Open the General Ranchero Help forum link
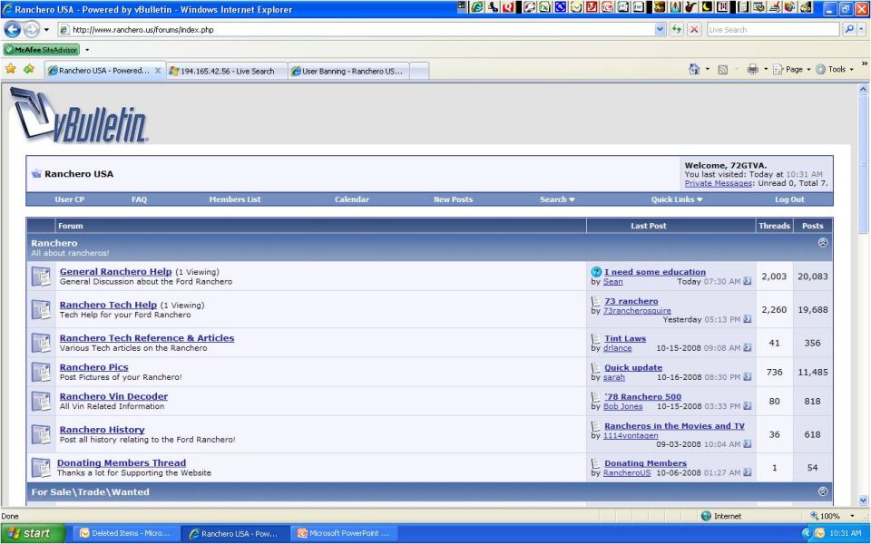This screenshot has height=544, width=871. tap(115, 271)
